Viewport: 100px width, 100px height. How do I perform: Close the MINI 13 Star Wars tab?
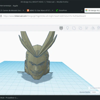click(x=52, y=10)
